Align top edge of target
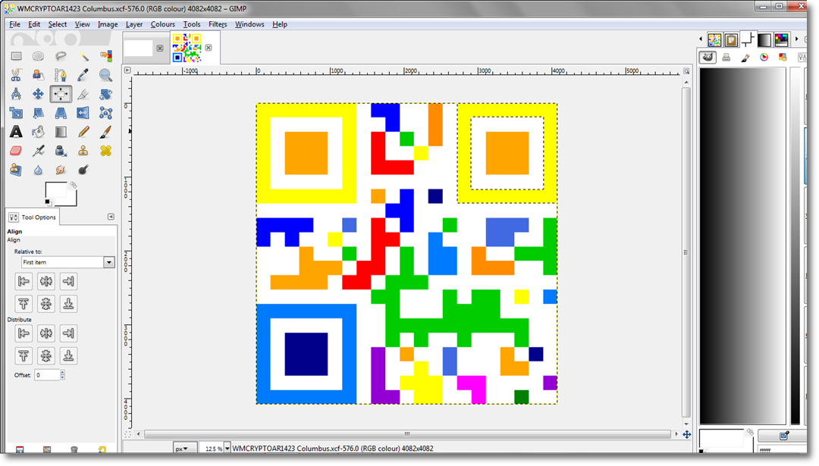Screen dimensions: 819x466 click(x=24, y=304)
